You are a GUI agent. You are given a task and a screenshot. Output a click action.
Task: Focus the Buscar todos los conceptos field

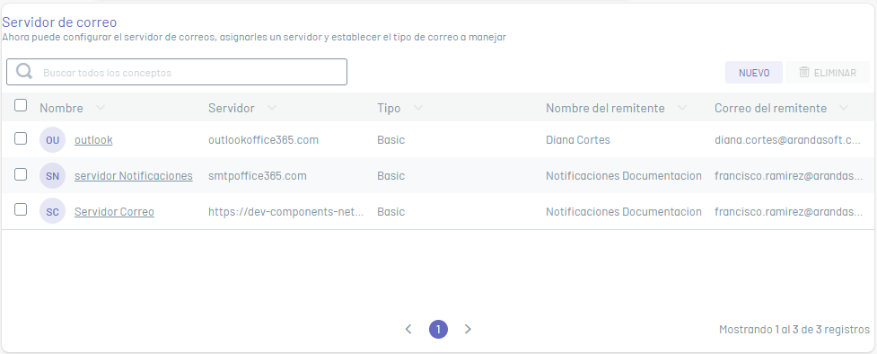[x=177, y=72]
